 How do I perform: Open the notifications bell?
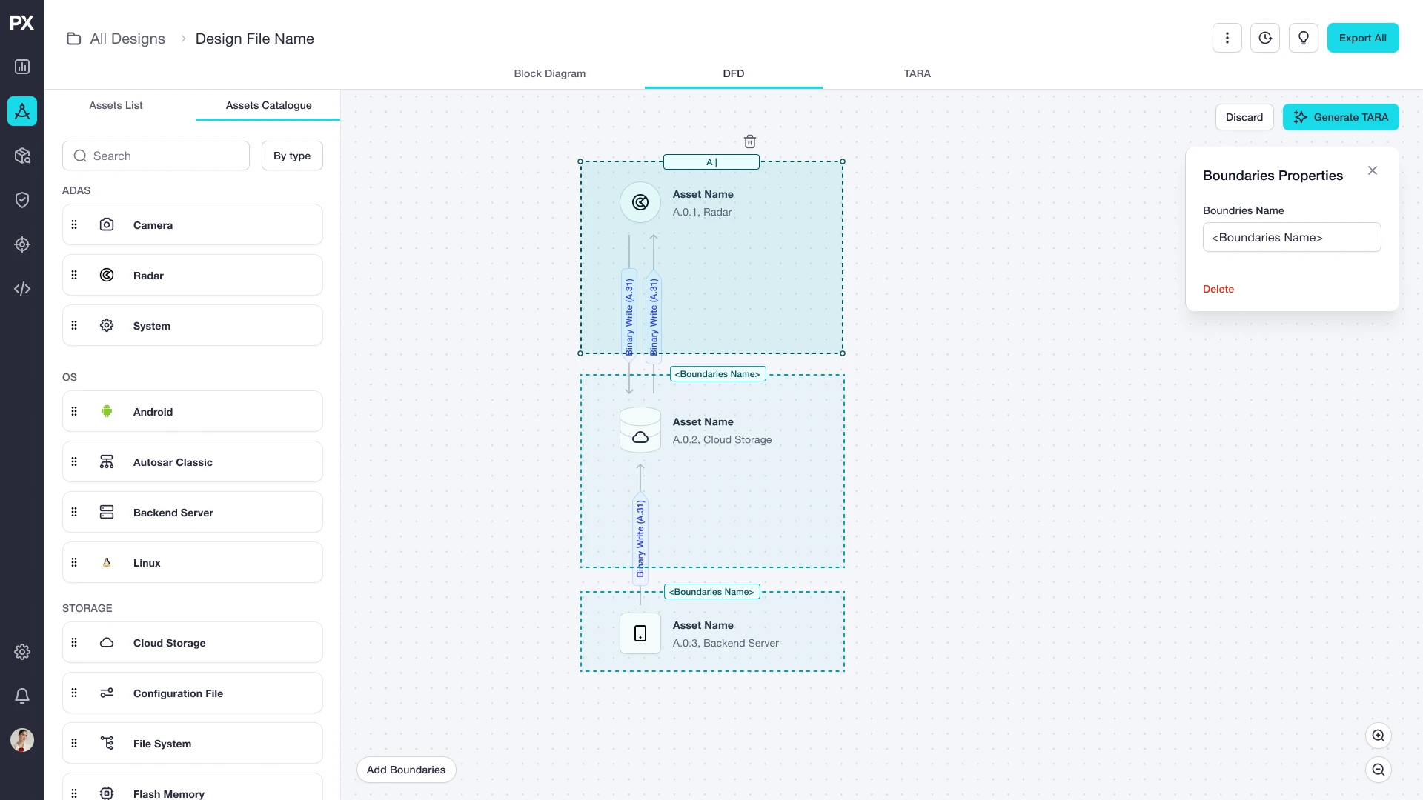tap(22, 696)
